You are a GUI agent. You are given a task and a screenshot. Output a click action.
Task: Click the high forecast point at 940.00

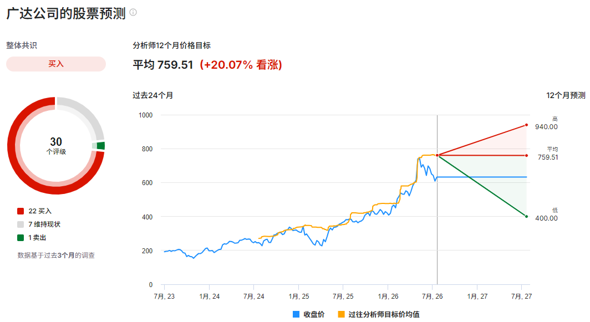[526, 125]
